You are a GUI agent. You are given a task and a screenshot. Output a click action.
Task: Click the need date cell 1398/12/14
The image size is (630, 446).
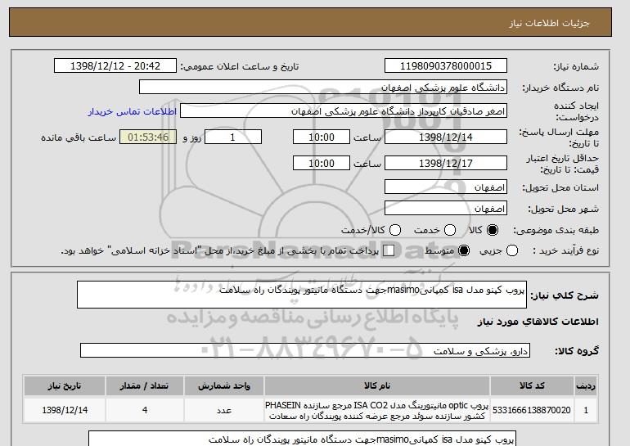(65, 410)
